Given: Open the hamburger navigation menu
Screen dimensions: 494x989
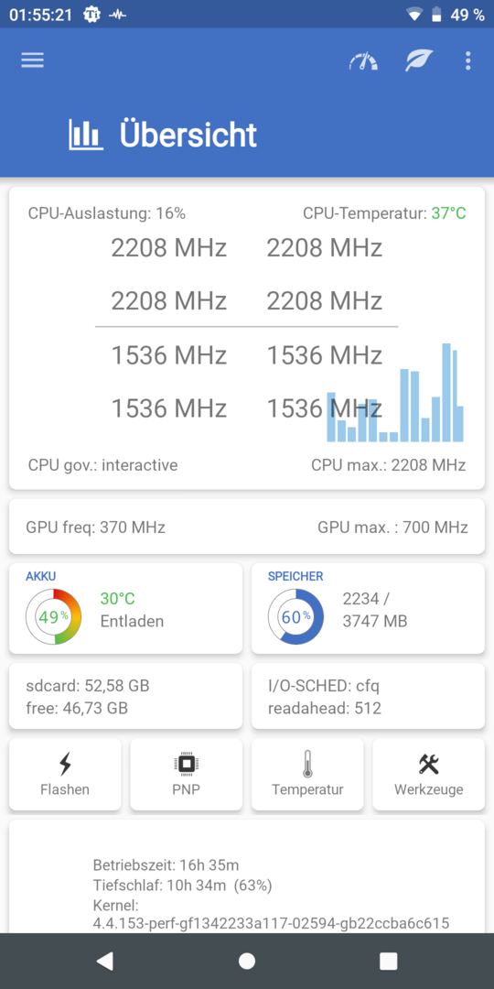Looking at the screenshot, I should [32, 60].
